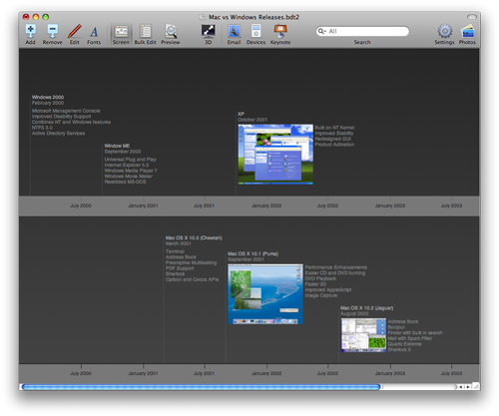Click the 'August 2002' date label
This screenshot has width=499, height=416.
click(354, 313)
